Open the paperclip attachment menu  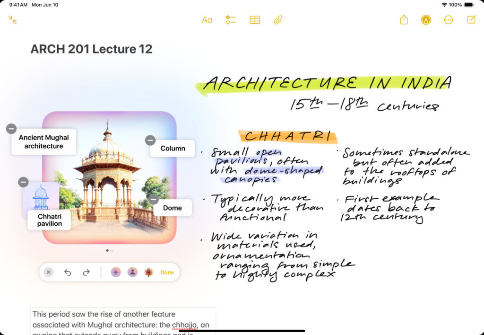(x=278, y=20)
